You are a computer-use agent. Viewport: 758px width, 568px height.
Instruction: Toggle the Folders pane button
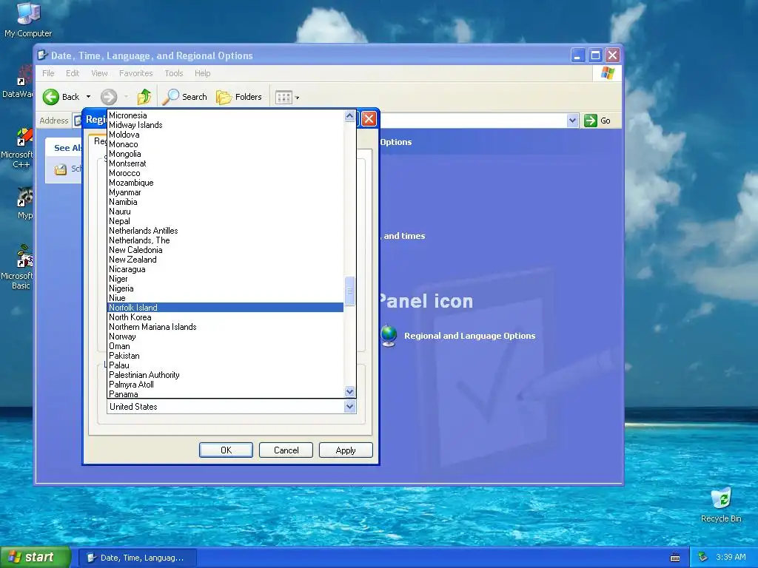coord(239,97)
